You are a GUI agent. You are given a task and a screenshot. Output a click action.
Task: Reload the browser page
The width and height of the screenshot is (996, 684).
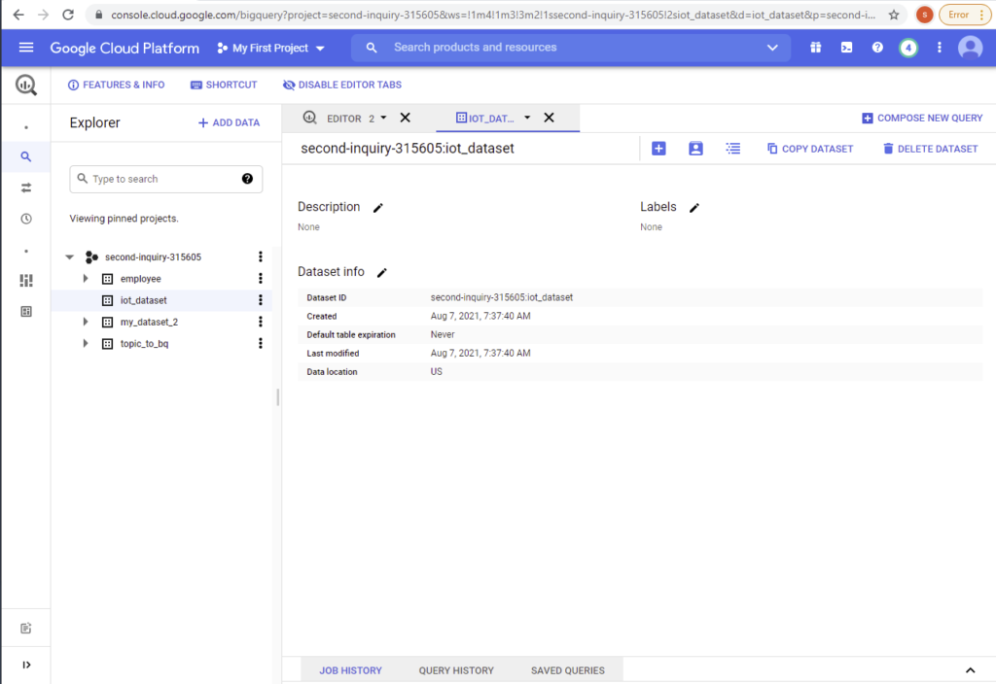[x=68, y=15]
